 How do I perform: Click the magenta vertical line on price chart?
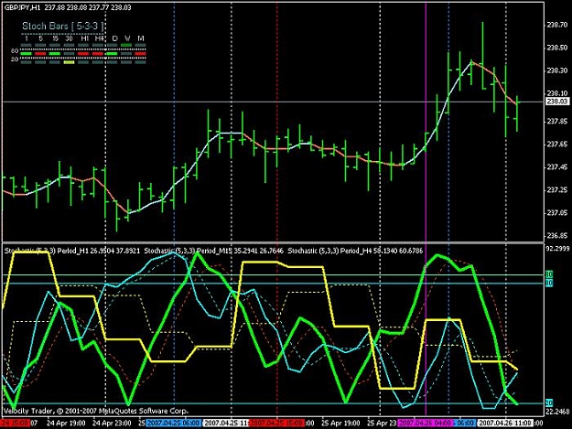click(426, 120)
